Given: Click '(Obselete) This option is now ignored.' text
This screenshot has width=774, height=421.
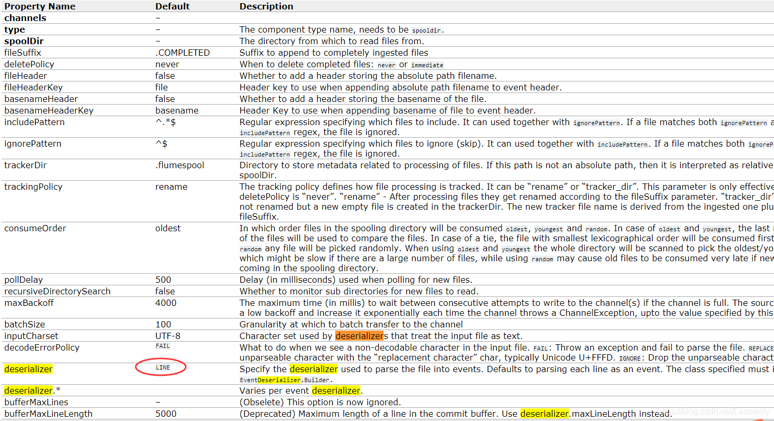Looking at the screenshot, I should click(320, 402).
